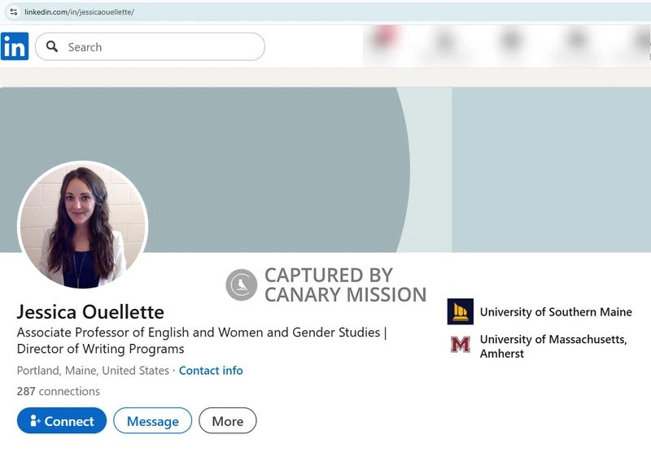
Task: Click the Message button
Action: click(x=153, y=421)
